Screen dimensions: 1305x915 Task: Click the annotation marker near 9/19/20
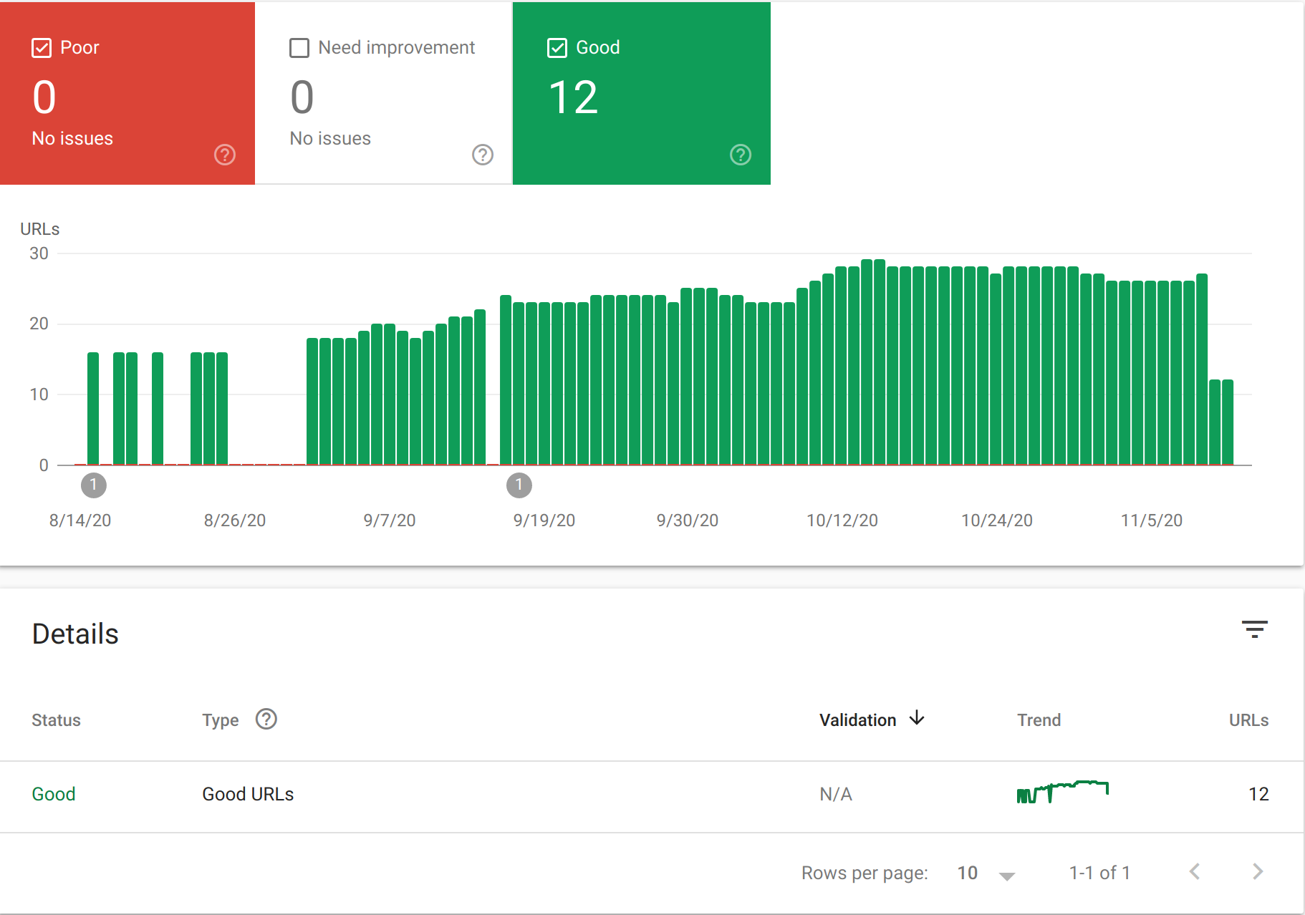click(519, 485)
